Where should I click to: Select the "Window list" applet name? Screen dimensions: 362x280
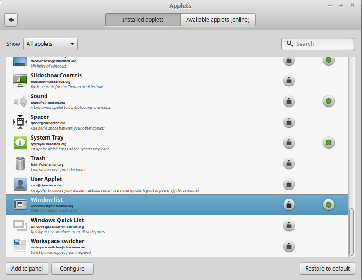[47, 200]
